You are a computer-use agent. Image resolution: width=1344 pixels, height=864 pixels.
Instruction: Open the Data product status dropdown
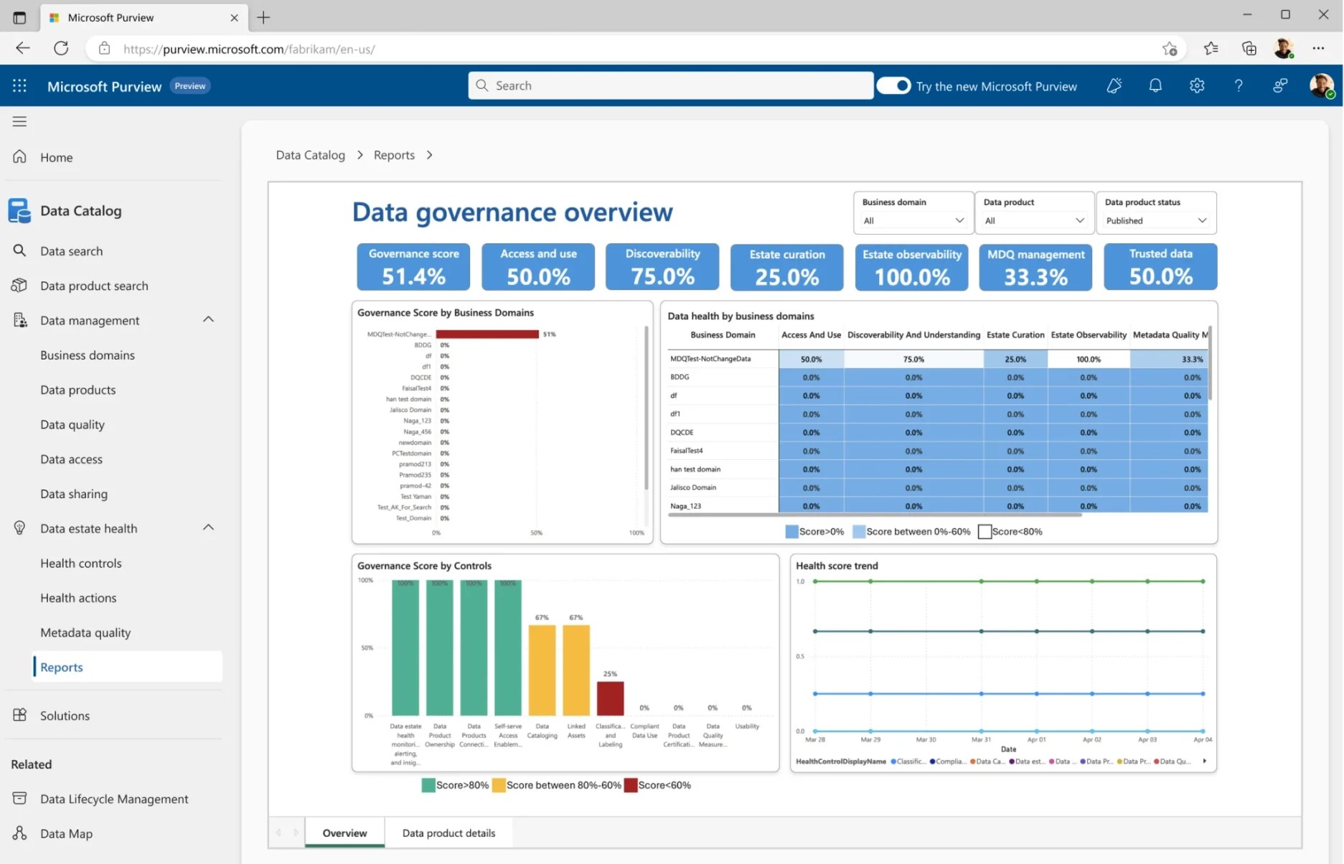point(1156,220)
